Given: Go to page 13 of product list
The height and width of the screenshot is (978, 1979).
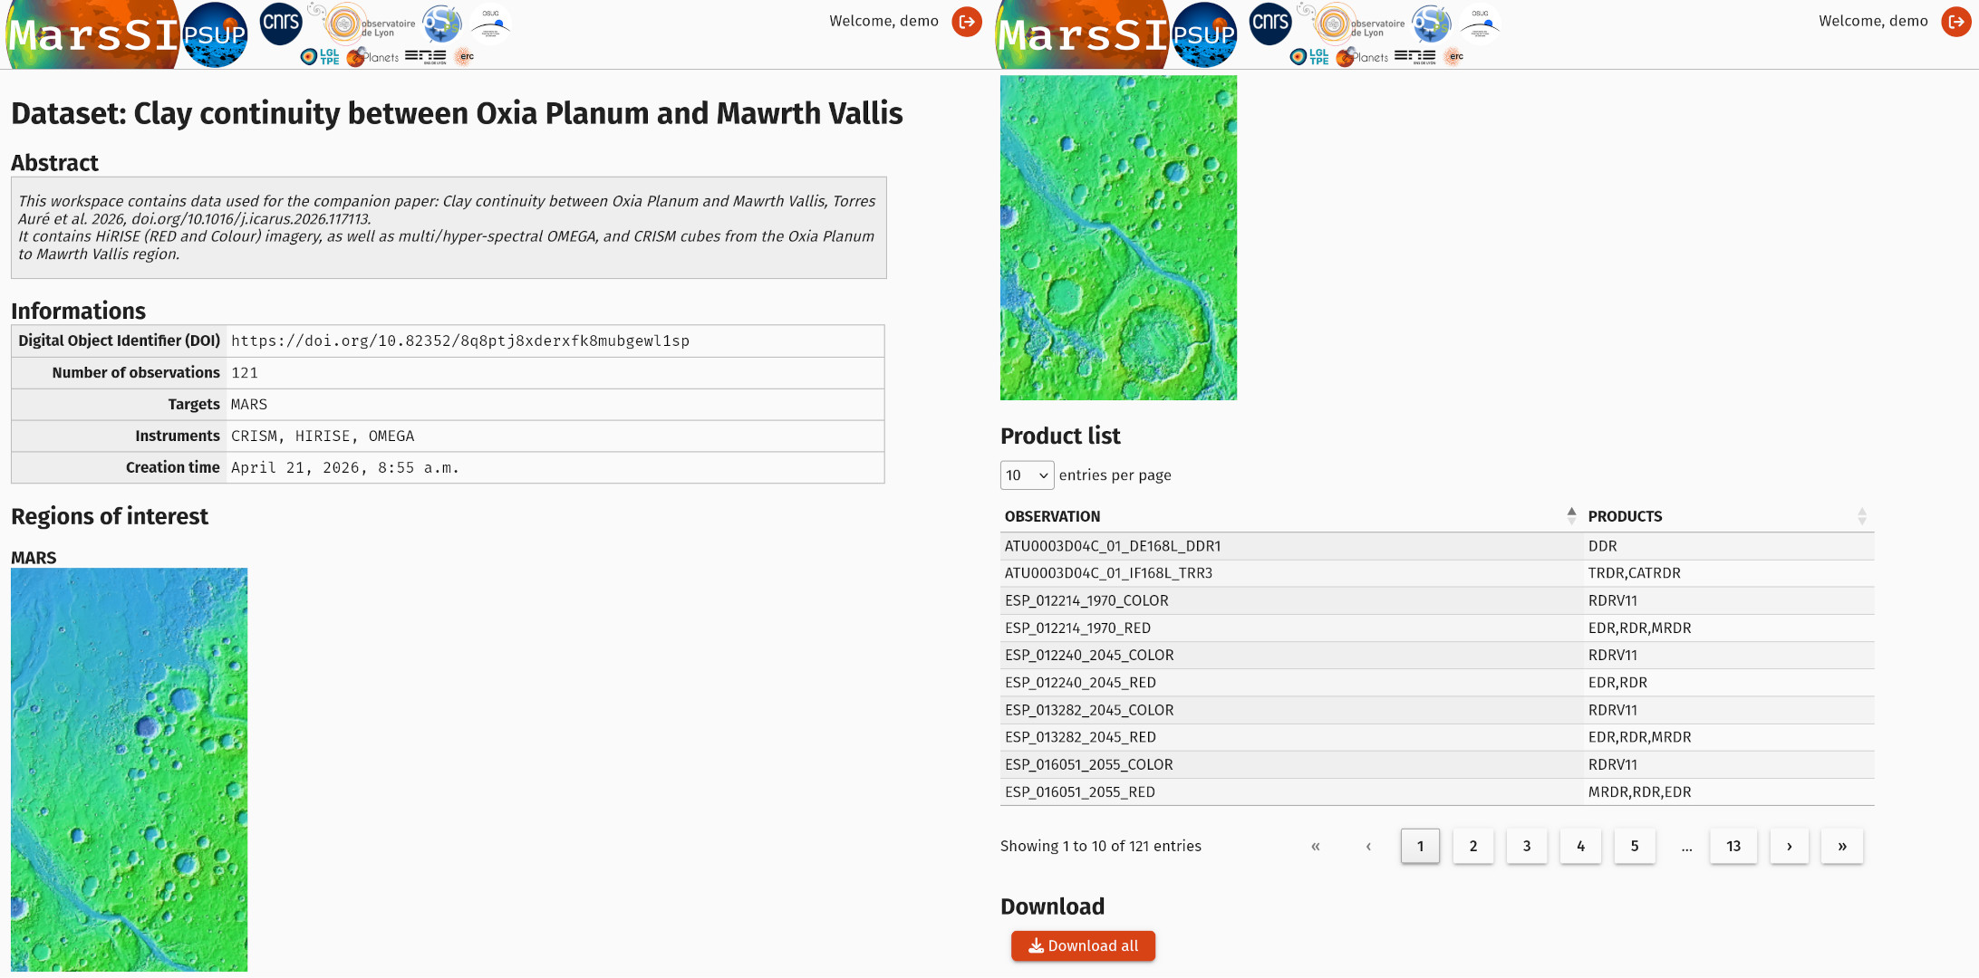Looking at the screenshot, I should 1733,846.
